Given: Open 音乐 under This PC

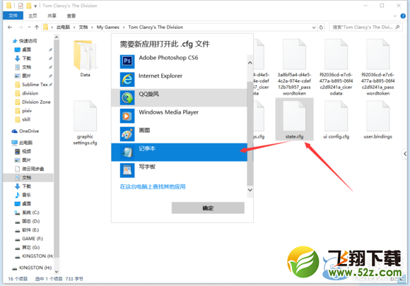Looking at the screenshot, I should coord(23,195).
